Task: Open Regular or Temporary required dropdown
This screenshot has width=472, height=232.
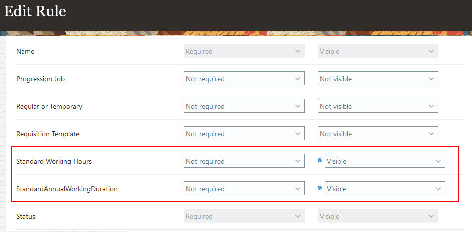Action: [244, 106]
